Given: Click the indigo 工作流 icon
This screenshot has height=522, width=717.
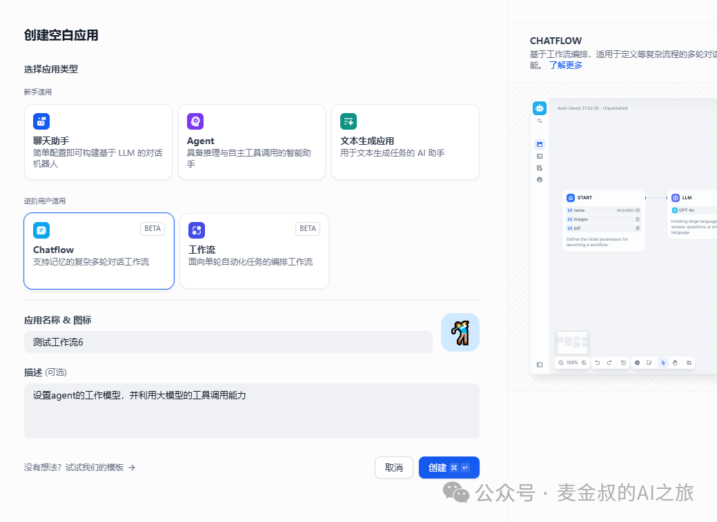Looking at the screenshot, I should 197,230.
